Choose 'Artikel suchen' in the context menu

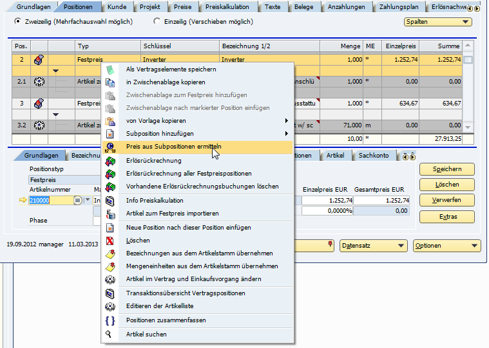pyautogui.click(x=146, y=334)
